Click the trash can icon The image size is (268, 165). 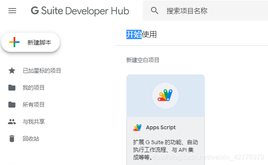12,139
